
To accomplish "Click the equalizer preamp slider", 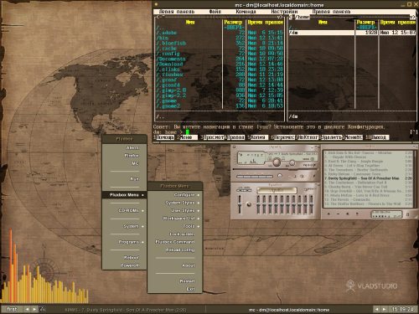I will (x=240, y=204).
